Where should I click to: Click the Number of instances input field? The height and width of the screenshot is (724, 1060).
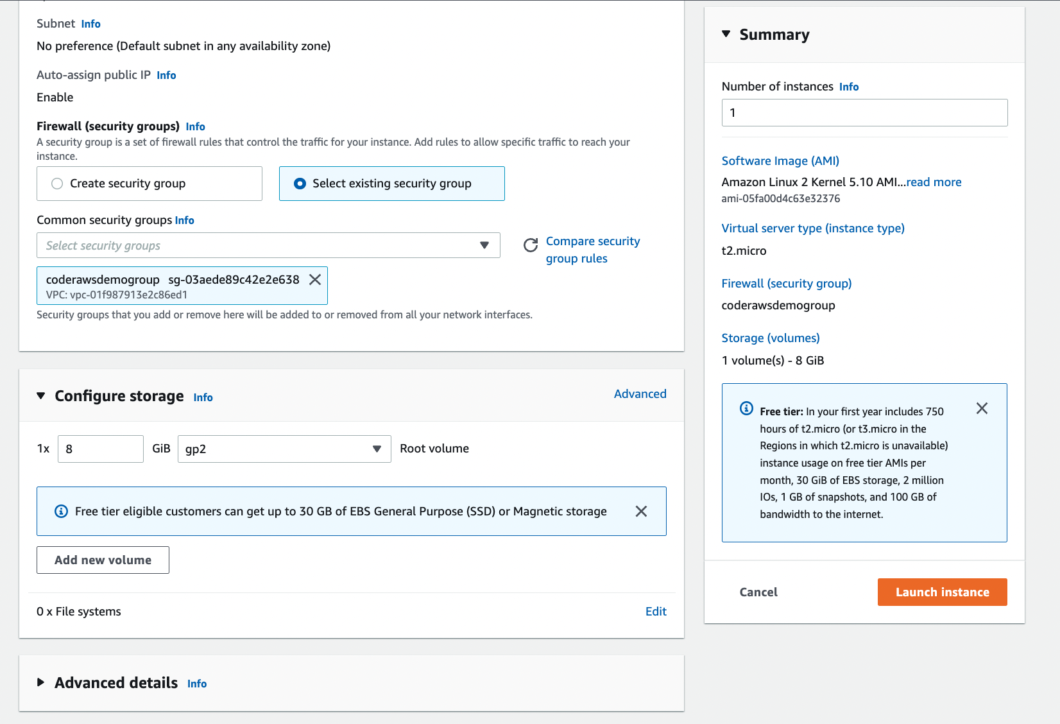click(x=864, y=113)
